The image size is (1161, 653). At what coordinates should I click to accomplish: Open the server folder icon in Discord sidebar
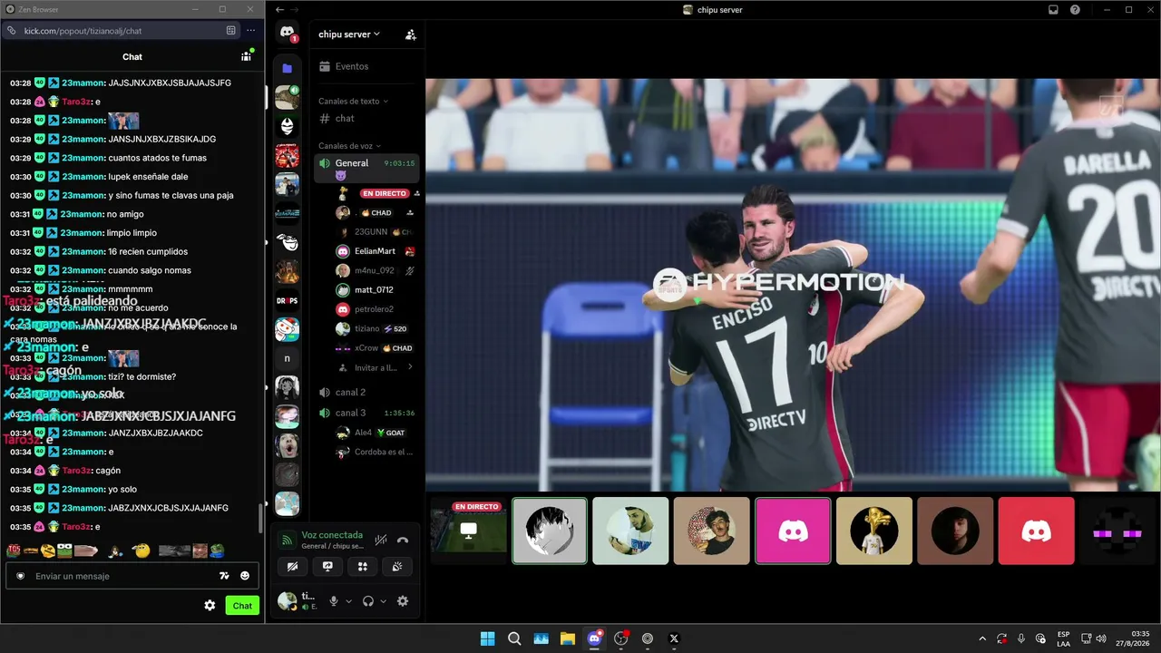(288, 68)
